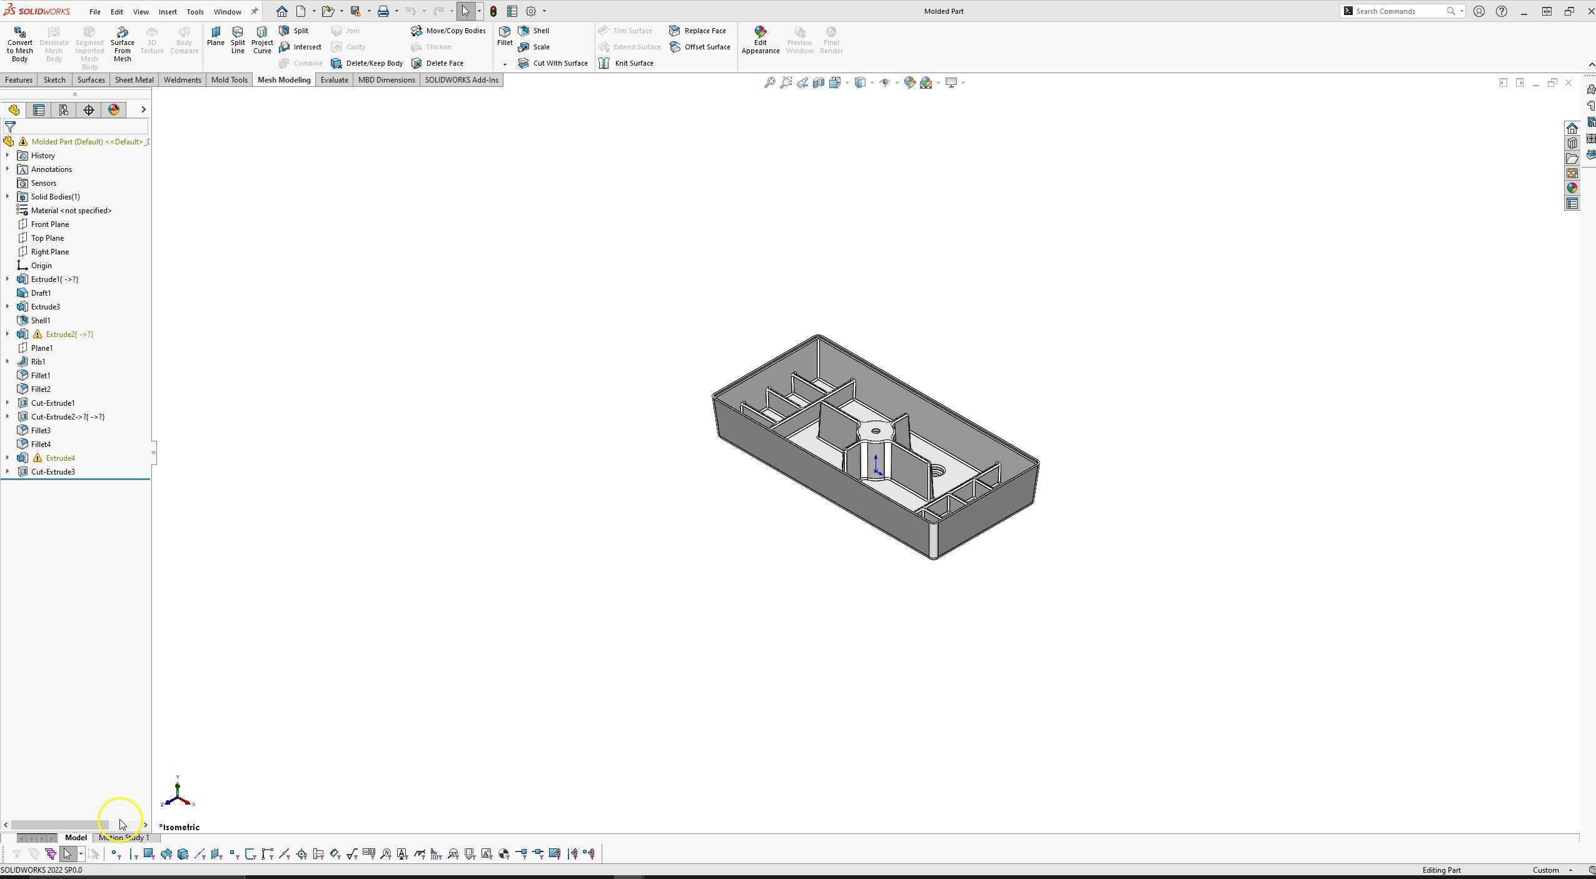Switch to Motion Study 1

pyautogui.click(x=123, y=838)
